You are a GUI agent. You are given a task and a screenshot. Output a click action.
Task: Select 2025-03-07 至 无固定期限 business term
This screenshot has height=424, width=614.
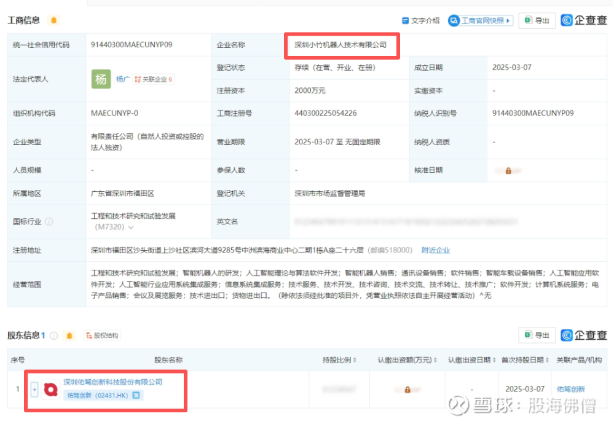coord(337,142)
